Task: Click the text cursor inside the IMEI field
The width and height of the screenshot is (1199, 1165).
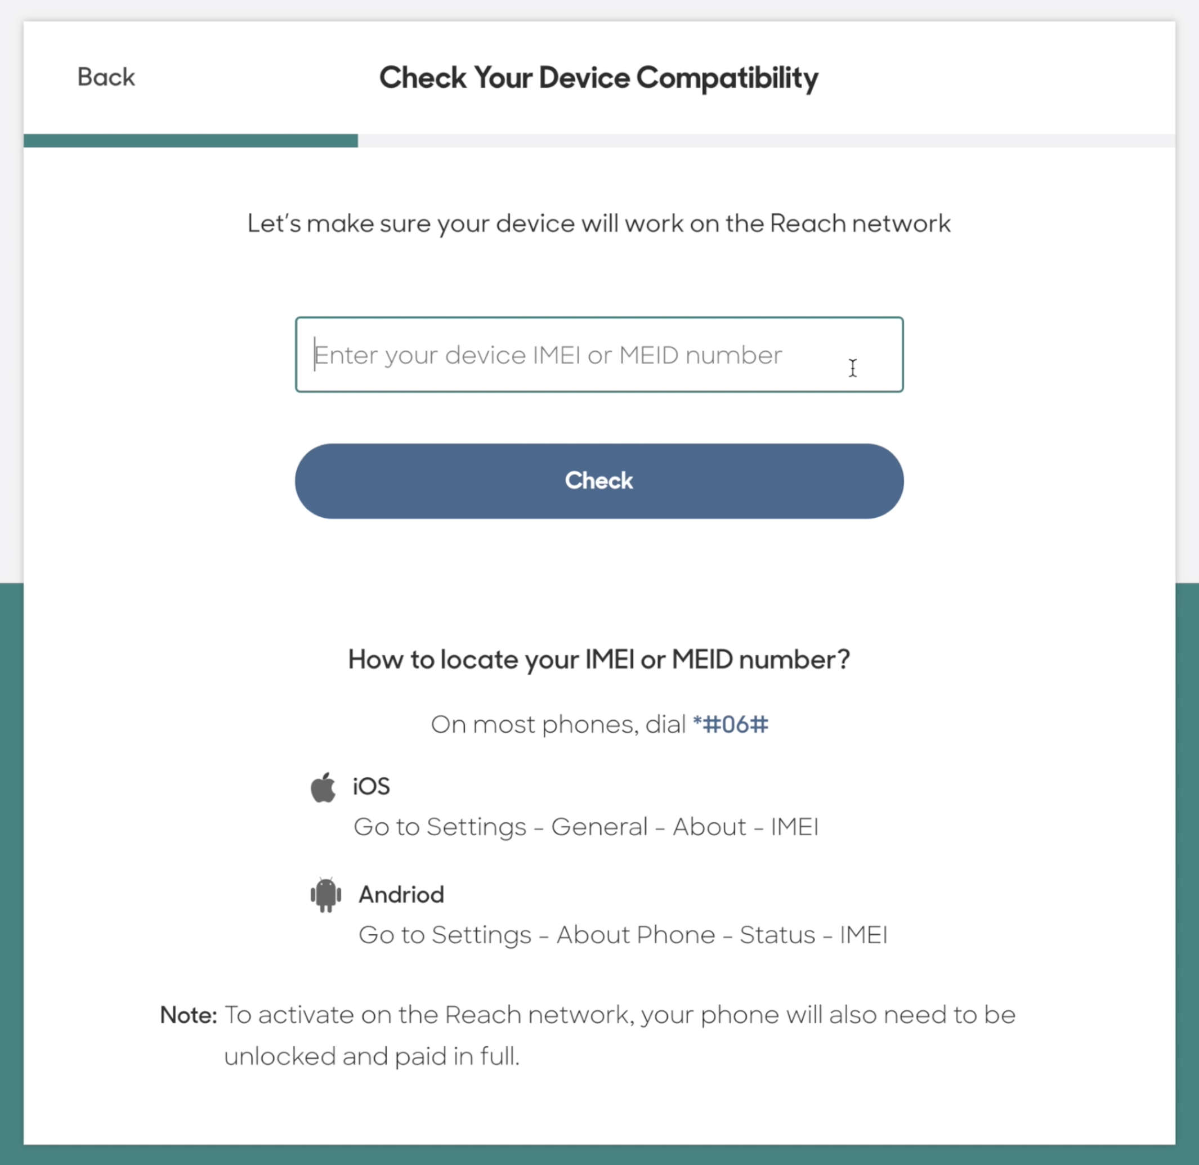Action: [x=853, y=367]
